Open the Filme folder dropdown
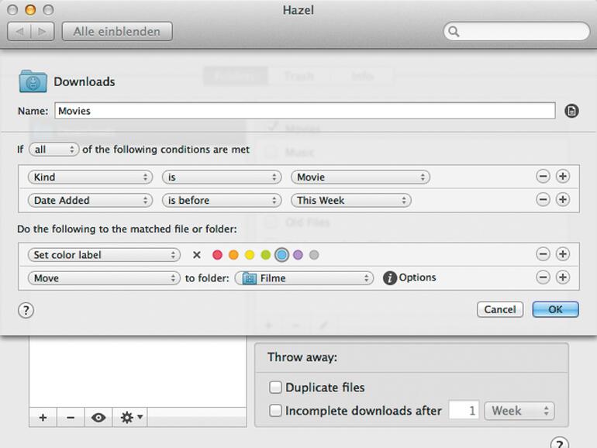 click(304, 278)
